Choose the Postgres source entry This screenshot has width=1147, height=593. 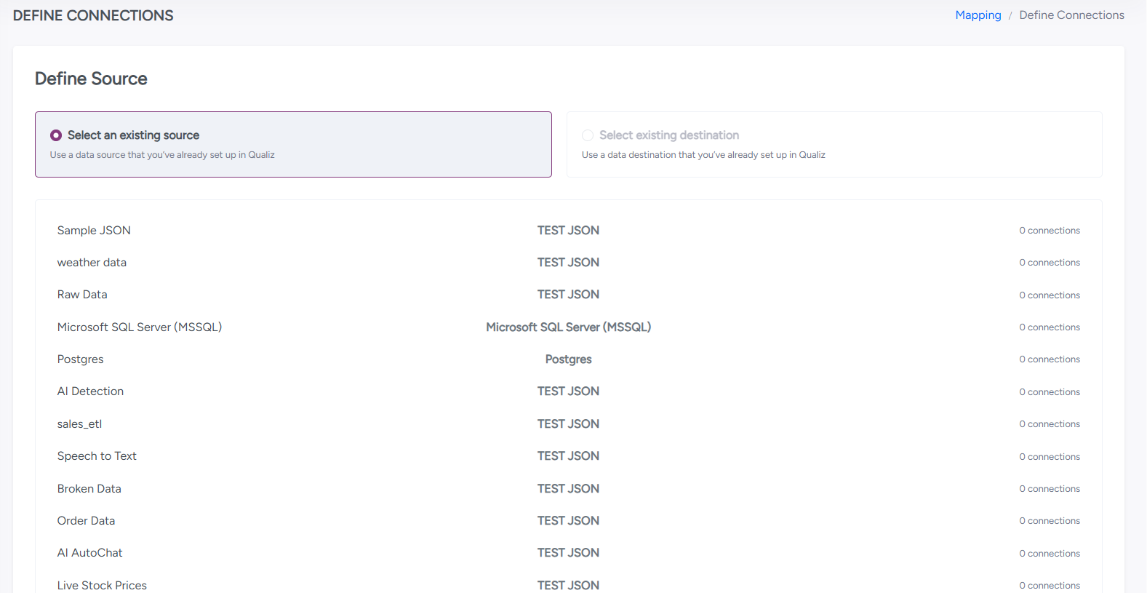tap(80, 359)
